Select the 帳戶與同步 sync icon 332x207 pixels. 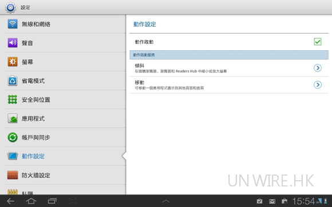point(13,137)
